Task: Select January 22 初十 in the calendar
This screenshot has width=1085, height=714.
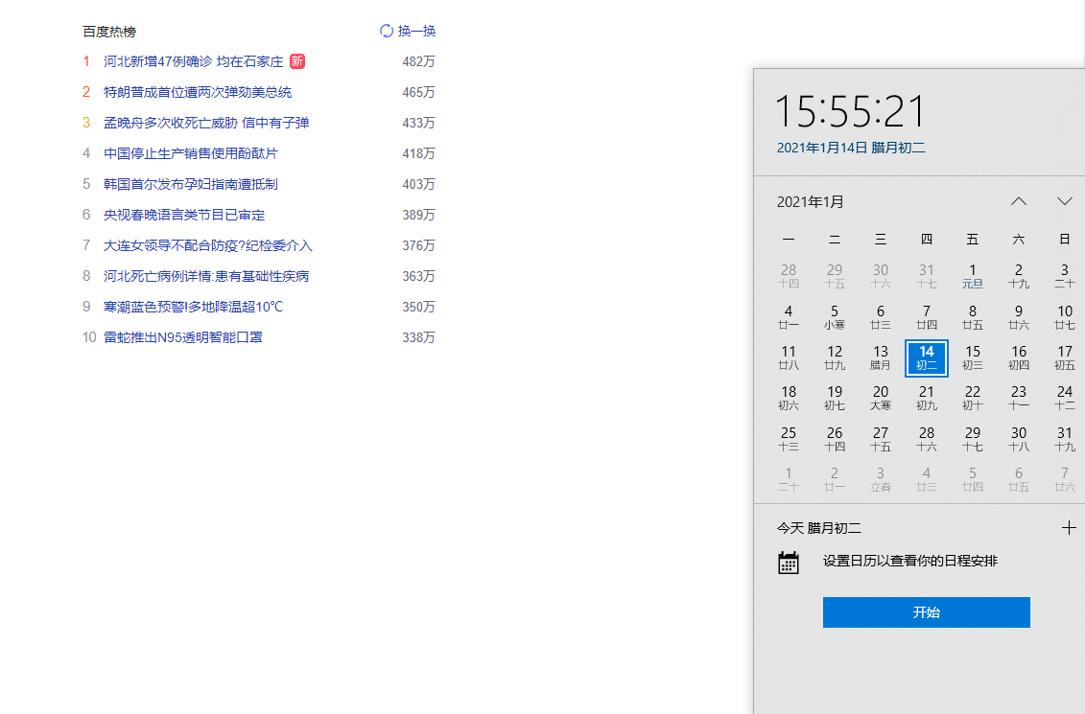Action: pos(972,398)
